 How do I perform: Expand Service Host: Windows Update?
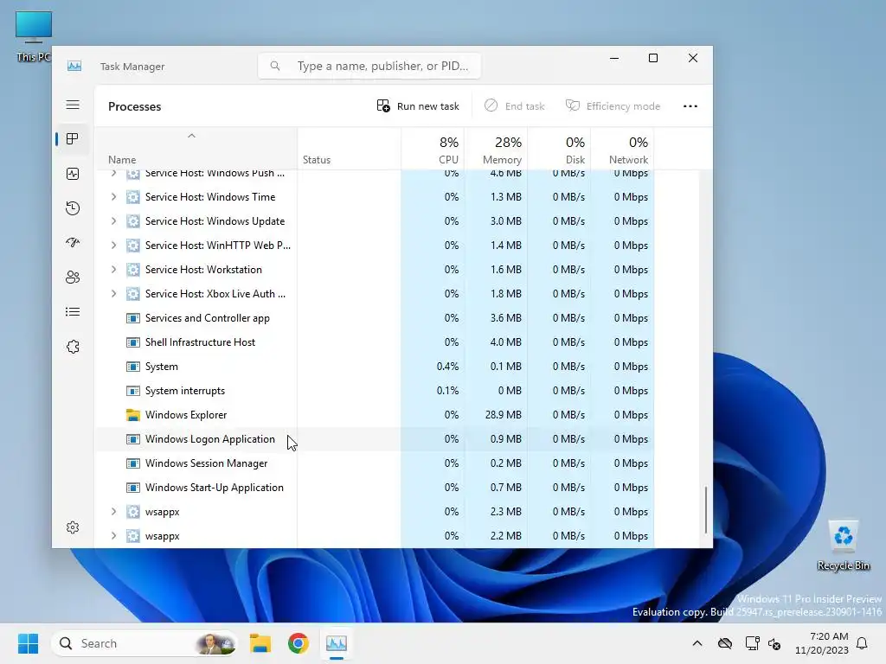pyautogui.click(x=113, y=221)
